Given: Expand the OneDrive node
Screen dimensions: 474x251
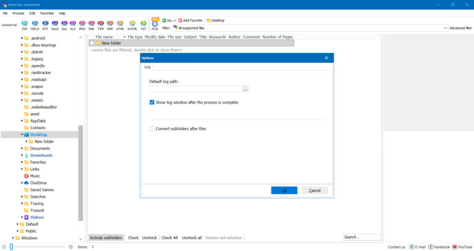Looking at the screenshot, I should point(22,183).
